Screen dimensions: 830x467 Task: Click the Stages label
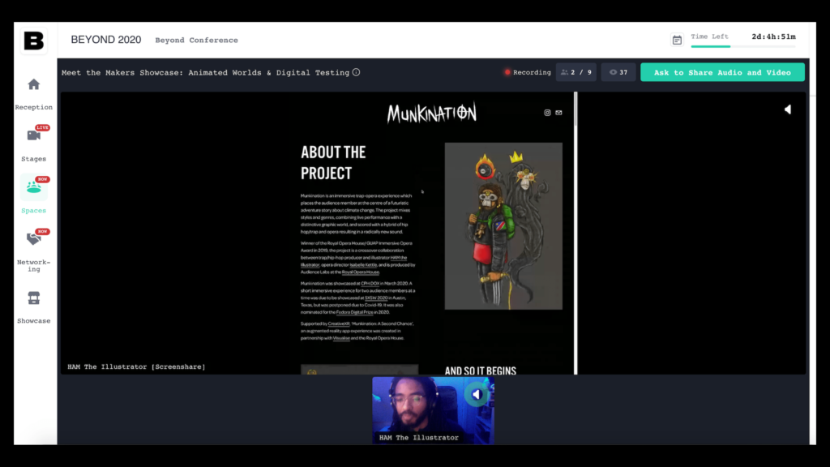pos(34,159)
